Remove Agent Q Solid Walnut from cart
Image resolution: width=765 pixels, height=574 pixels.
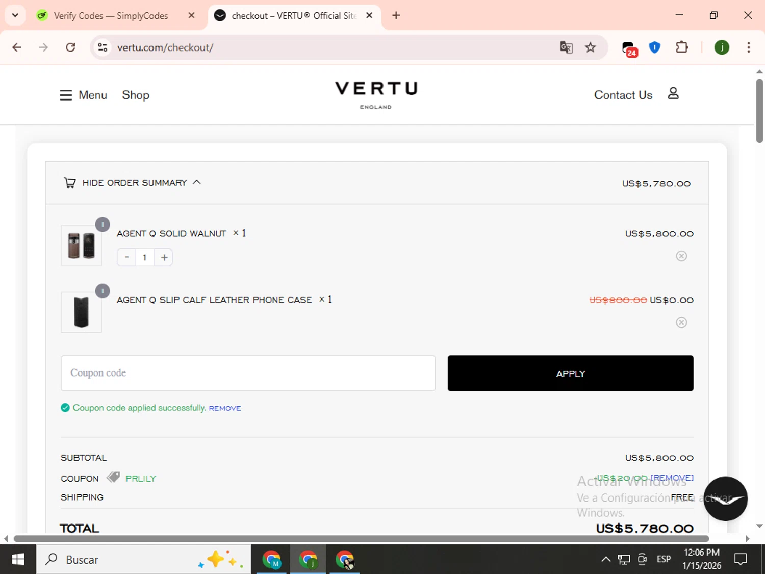(x=681, y=256)
